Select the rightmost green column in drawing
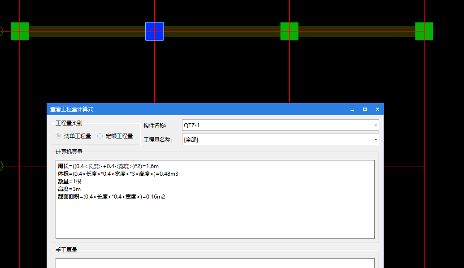 pyautogui.click(x=424, y=31)
